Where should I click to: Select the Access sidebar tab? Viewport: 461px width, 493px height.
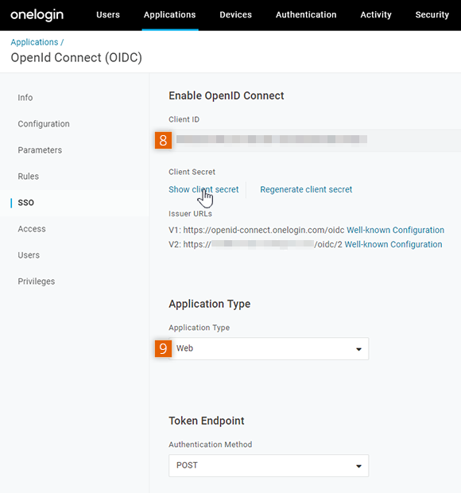point(32,228)
